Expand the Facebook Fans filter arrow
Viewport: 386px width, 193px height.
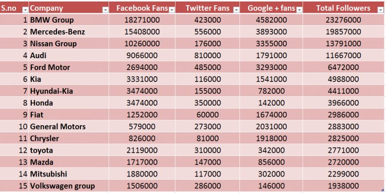[172, 10]
